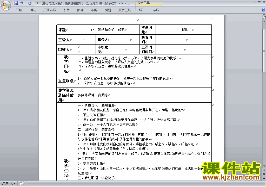
Task: Click the 集备人 label cell
Action: click(x=102, y=40)
